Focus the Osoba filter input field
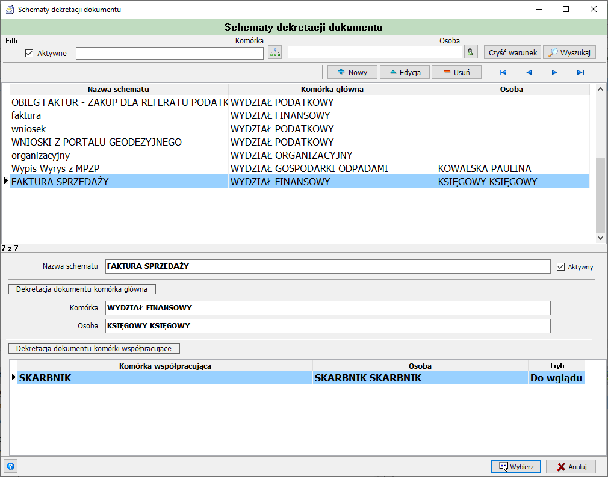The width and height of the screenshot is (608, 477). pos(374,52)
